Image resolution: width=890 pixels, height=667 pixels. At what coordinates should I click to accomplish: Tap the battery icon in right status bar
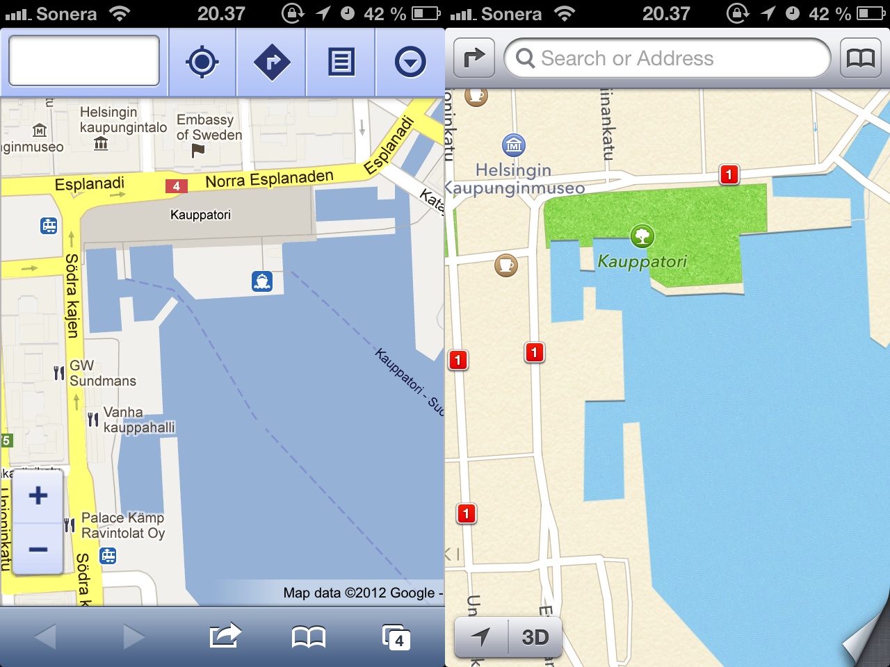871,13
